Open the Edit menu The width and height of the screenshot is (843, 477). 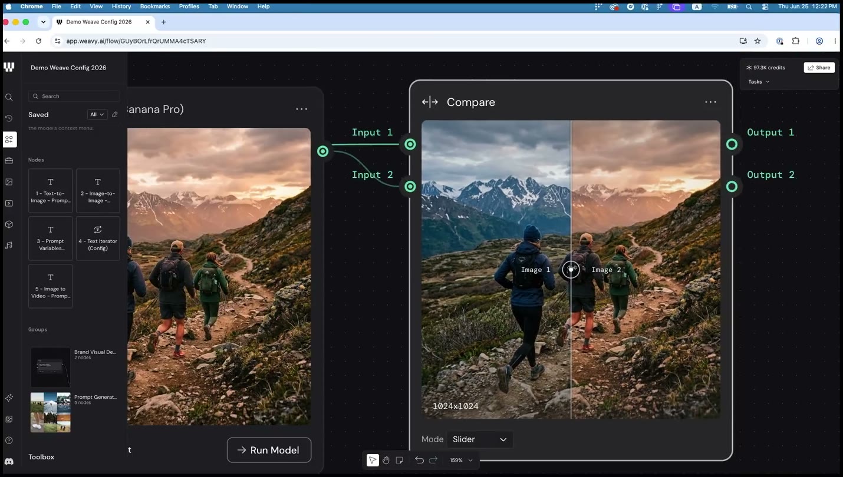tap(75, 6)
